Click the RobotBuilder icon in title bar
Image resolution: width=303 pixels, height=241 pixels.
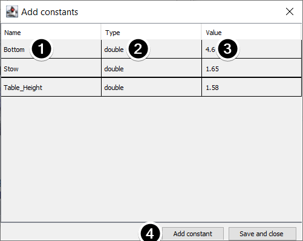pyautogui.click(x=12, y=11)
